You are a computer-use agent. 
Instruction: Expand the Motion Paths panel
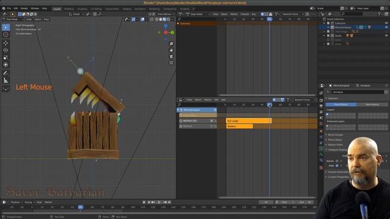335,145
